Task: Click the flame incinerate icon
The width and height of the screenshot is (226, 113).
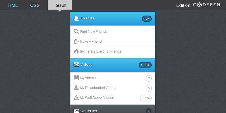Action: point(76,51)
